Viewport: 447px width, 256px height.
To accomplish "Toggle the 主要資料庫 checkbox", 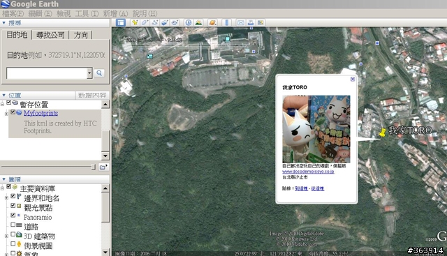I will point(9,186).
